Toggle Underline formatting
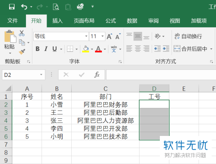Screen dimensions: 216x164 [x=54, y=49]
